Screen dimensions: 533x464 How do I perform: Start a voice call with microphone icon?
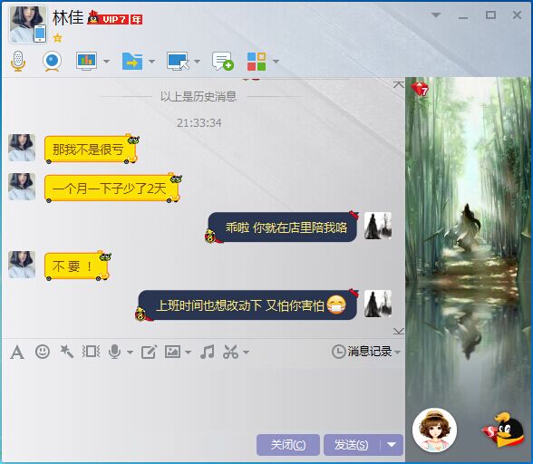click(18, 62)
